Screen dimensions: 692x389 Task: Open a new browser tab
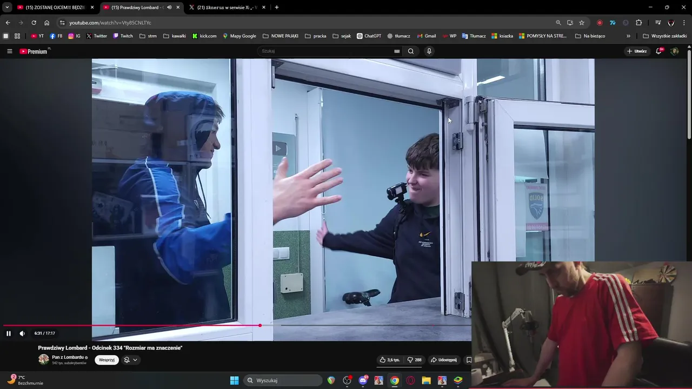pos(277,8)
